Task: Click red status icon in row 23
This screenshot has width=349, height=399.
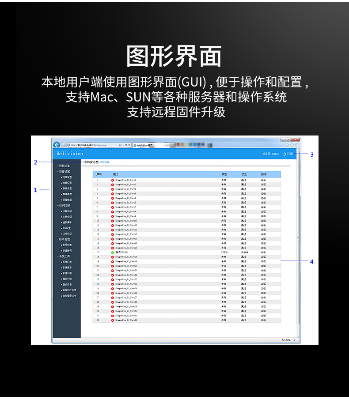Action: (x=113, y=280)
